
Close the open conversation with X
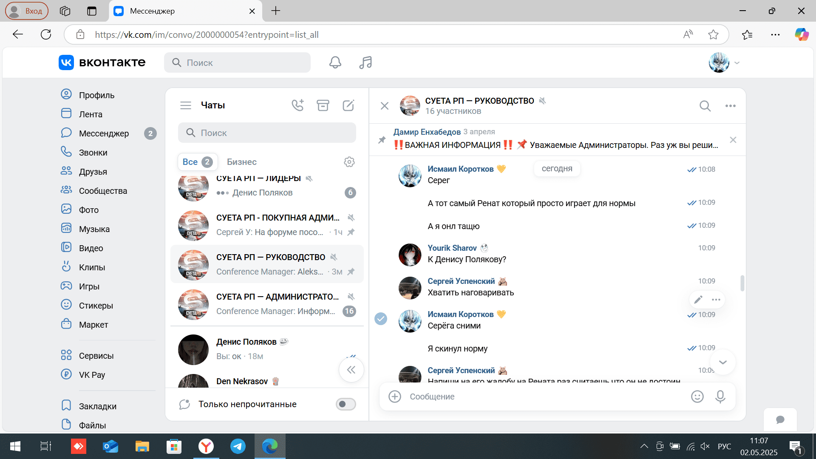(385, 106)
